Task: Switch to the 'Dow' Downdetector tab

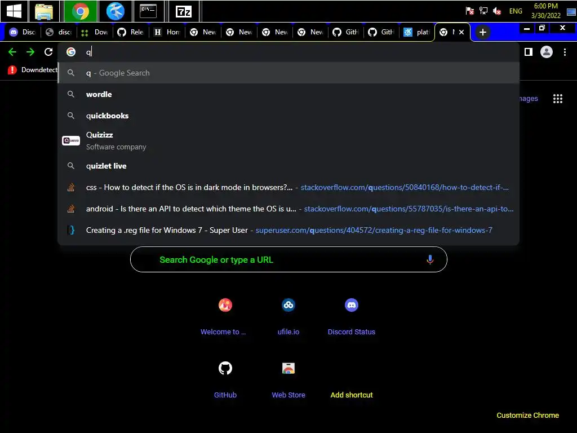Action: pyautogui.click(x=95, y=32)
